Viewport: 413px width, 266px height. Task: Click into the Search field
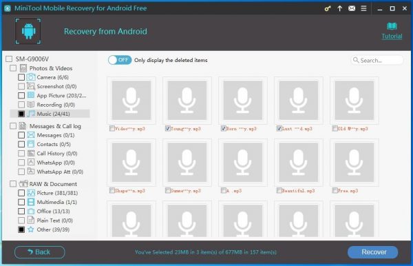pyautogui.click(x=377, y=60)
